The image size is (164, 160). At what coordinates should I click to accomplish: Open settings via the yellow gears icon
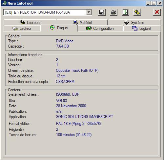pyautogui.click(x=137, y=12)
